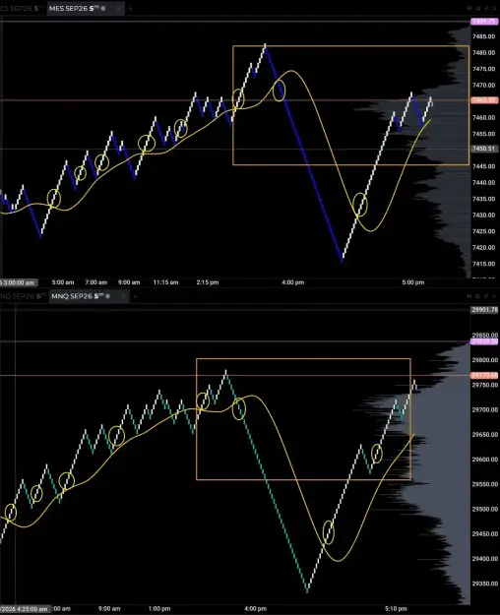Image resolution: width=500 pixels, height=615 pixels.
Task: Click the link icon in the top panel header
Action: tap(469, 8)
